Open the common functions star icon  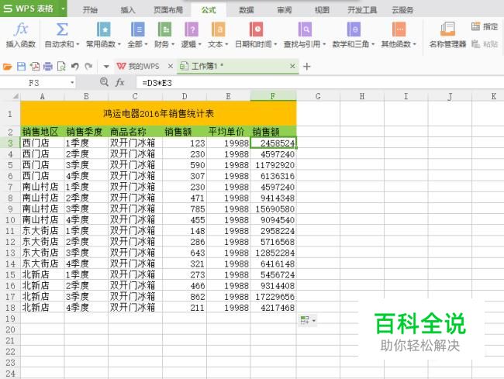[103, 29]
